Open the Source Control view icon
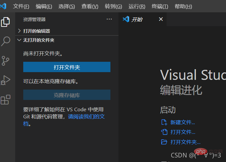 tap(5, 61)
